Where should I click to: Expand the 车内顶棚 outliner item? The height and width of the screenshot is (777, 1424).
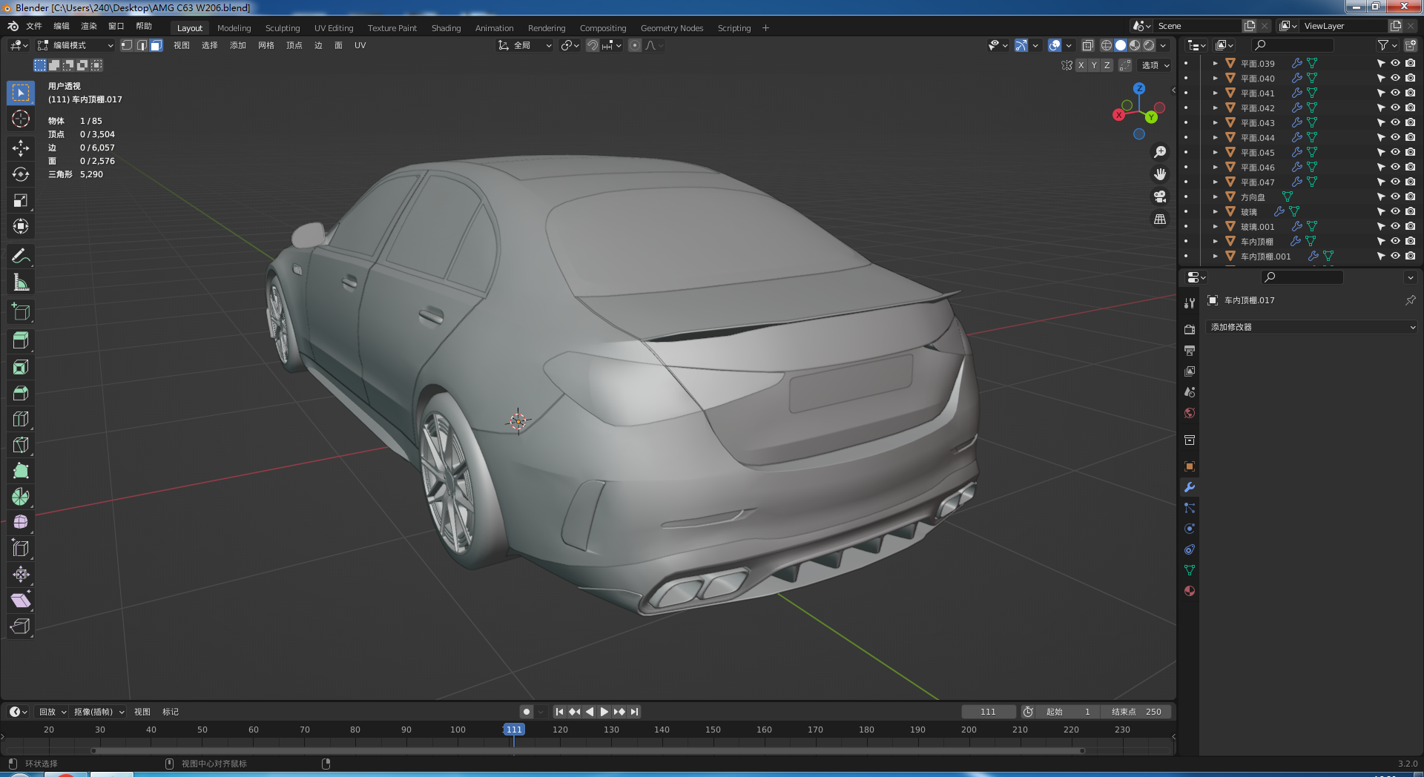[1215, 241]
